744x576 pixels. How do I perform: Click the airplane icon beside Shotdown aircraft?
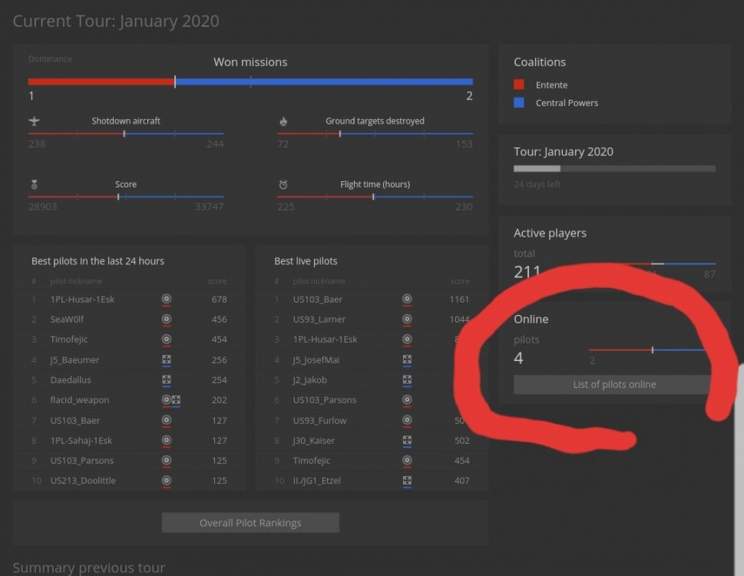[x=34, y=121]
